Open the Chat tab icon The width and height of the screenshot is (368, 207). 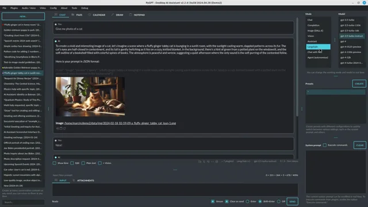coord(56,14)
